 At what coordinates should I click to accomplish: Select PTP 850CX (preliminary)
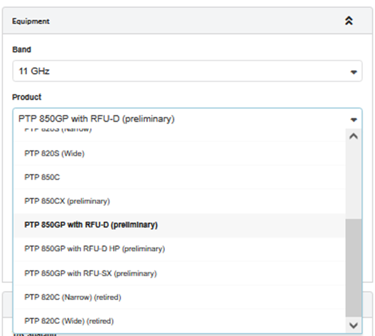(x=67, y=201)
